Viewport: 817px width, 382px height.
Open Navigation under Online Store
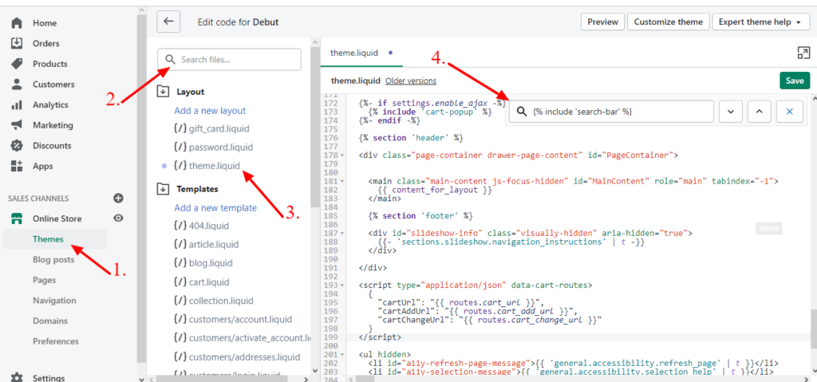click(x=54, y=300)
